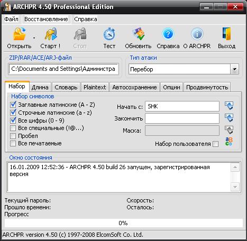This screenshot has height=241, width=247.
Task: Click the ARCHPR title bar app icon
Action: coord(7,7)
